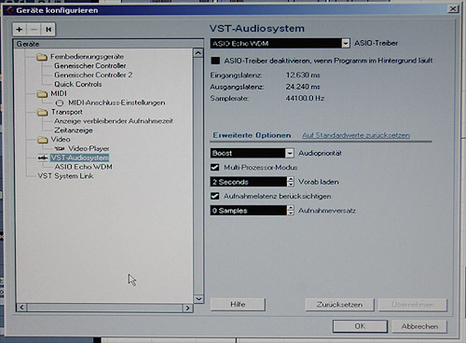Click the Hilfe button
Image resolution: width=466 pixels, height=343 pixels.
tap(238, 305)
